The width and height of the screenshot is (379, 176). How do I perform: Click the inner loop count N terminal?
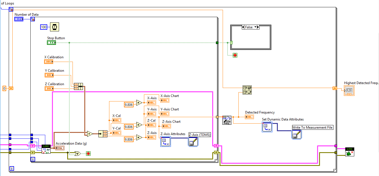point(33,19)
